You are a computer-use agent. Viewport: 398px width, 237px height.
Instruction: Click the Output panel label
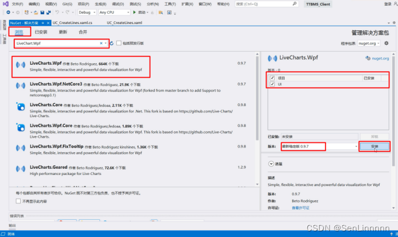12,226
